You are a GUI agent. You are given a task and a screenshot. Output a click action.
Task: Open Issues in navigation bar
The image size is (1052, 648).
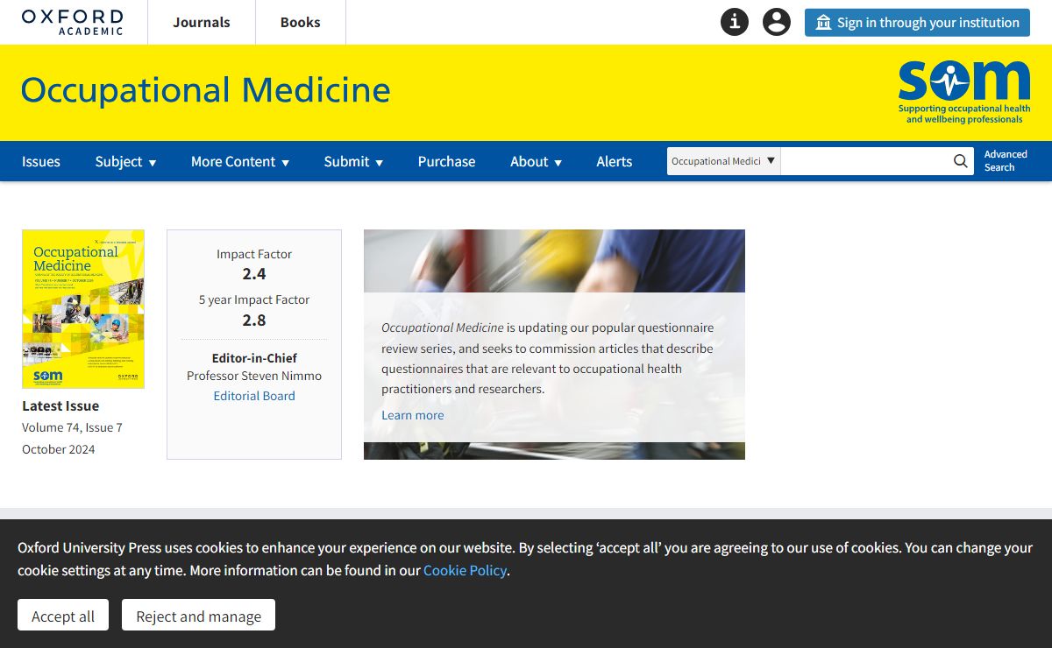[41, 161]
